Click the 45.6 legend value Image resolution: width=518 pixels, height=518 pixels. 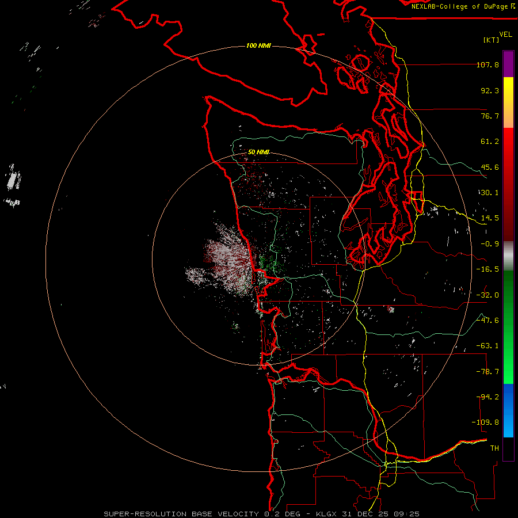pyautogui.click(x=490, y=167)
